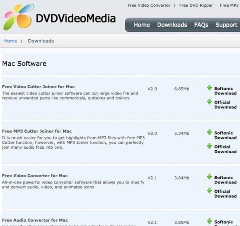
Task: Click the Downloads breadcrumb link
Action: (41, 41)
